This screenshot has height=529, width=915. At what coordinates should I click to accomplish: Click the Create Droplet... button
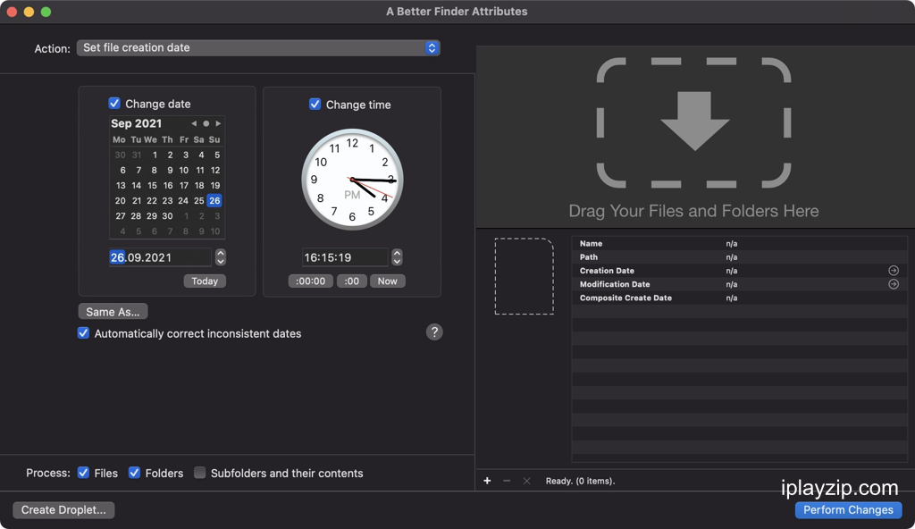coord(63,509)
